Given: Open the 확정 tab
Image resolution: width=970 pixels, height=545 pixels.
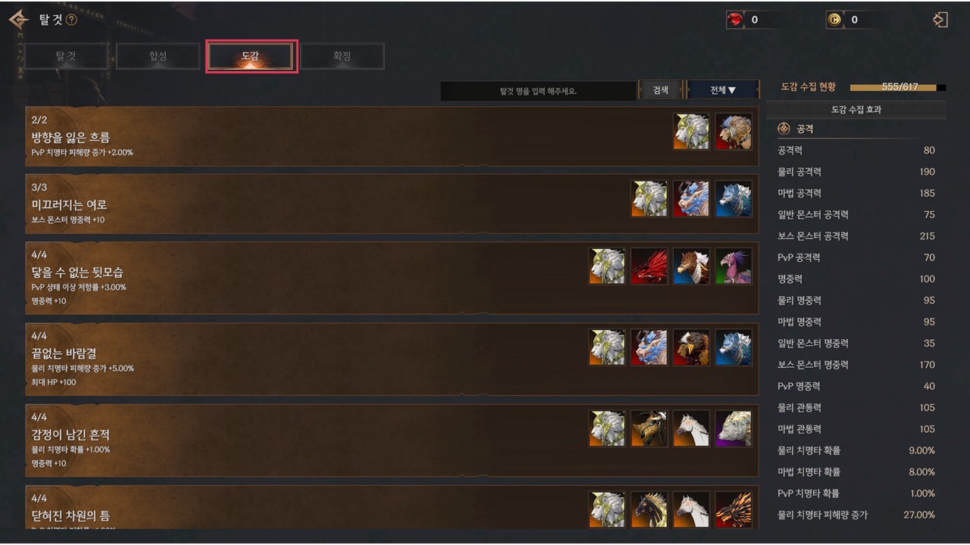Looking at the screenshot, I should 343,56.
